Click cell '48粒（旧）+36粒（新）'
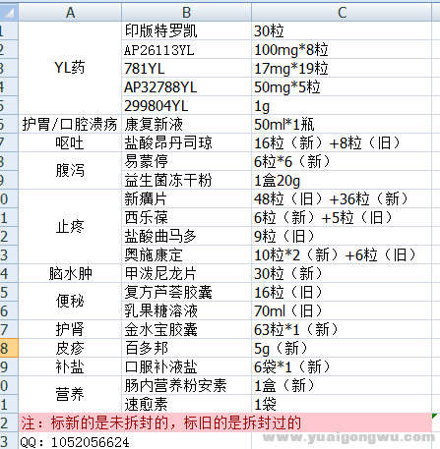Image resolution: width=440 pixels, height=449 pixels. click(x=342, y=198)
